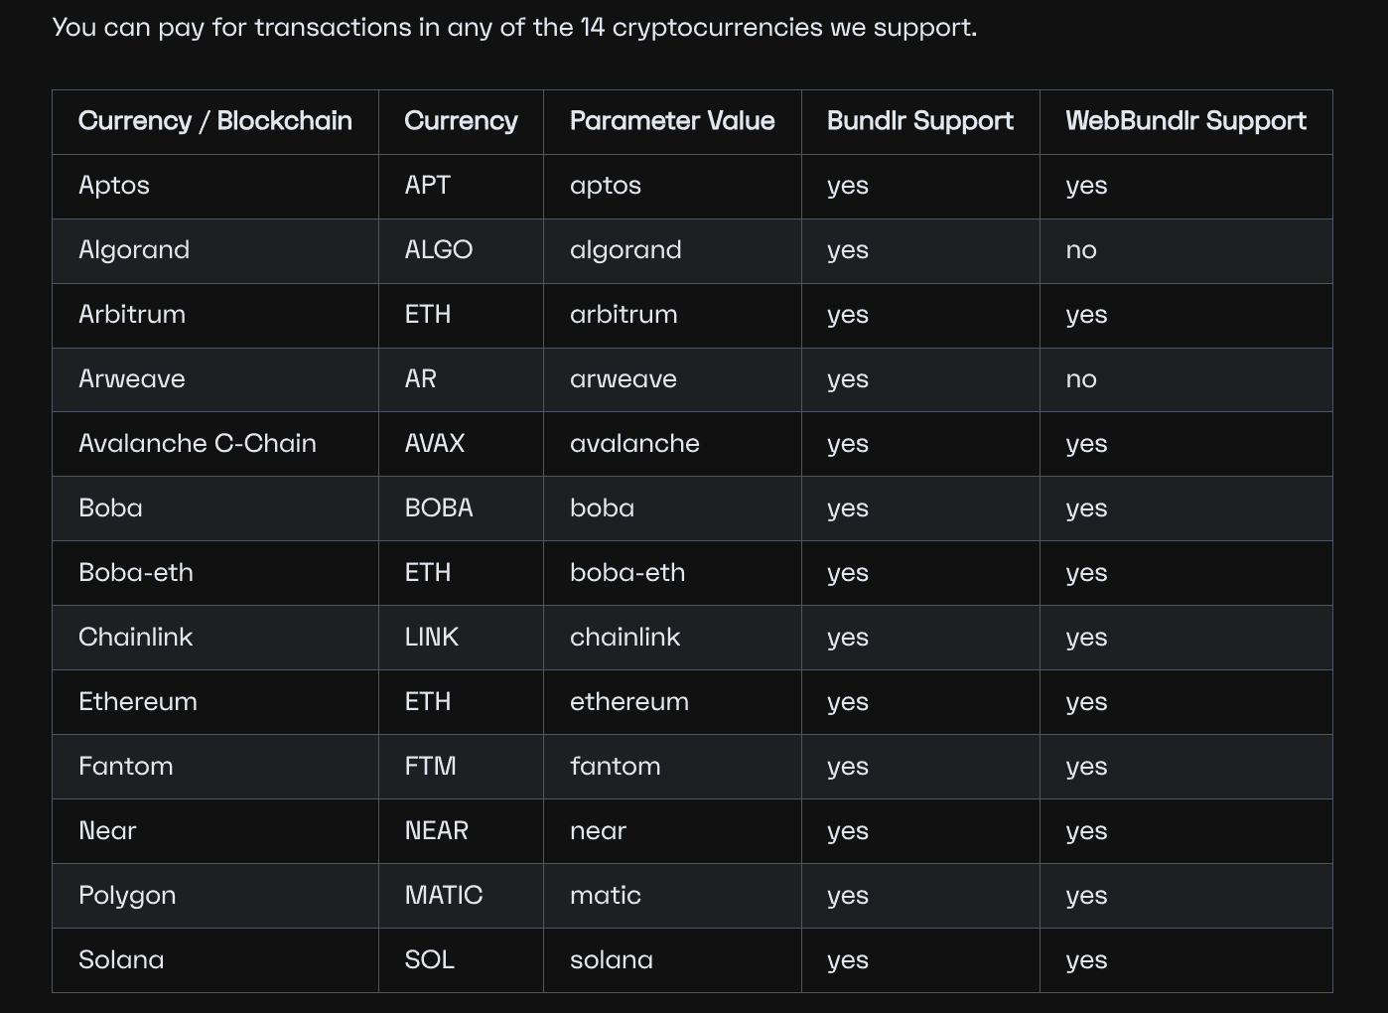
Task: Click the Solana blockchain name cell
Action: click(121, 960)
